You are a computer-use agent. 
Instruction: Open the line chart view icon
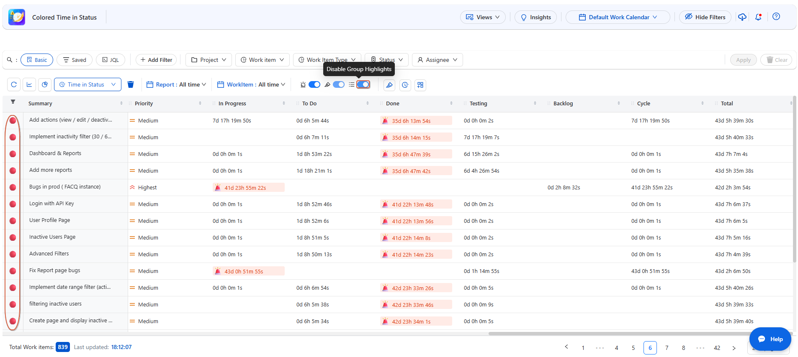29,84
